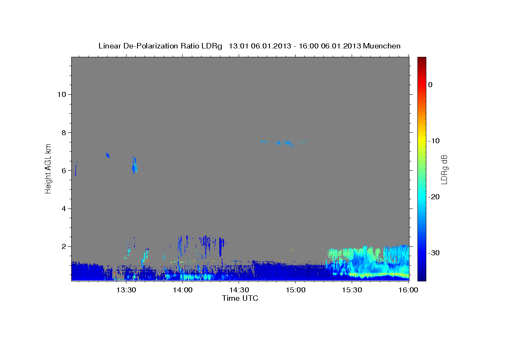Screen dimensions: 506x337
Task: Click the 13:30 time tick label
Action: click(126, 290)
